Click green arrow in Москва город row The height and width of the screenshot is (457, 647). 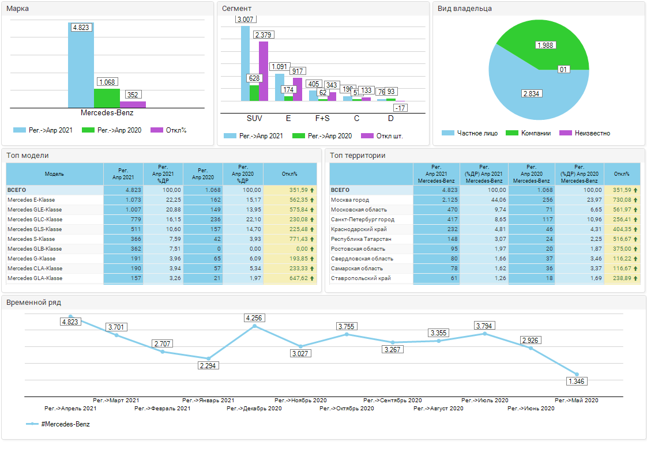635,200
